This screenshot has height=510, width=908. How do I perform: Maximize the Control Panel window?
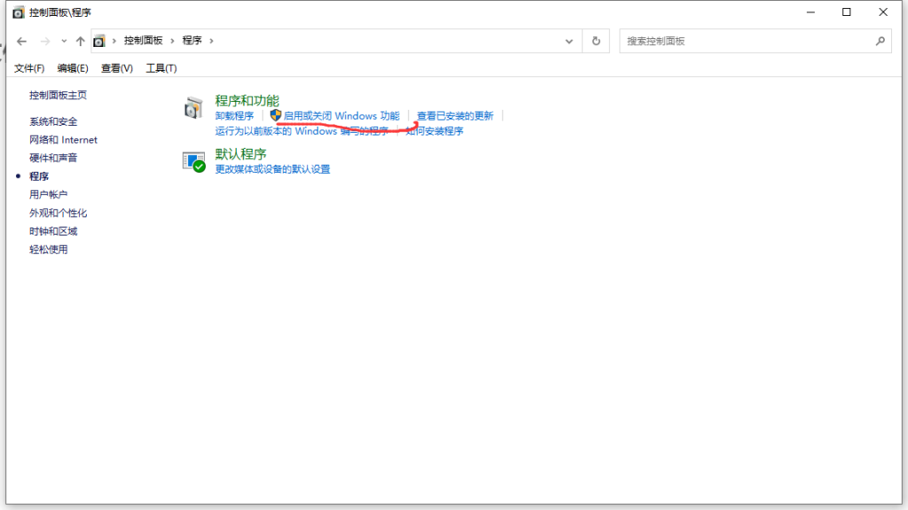tap(847, 12)
